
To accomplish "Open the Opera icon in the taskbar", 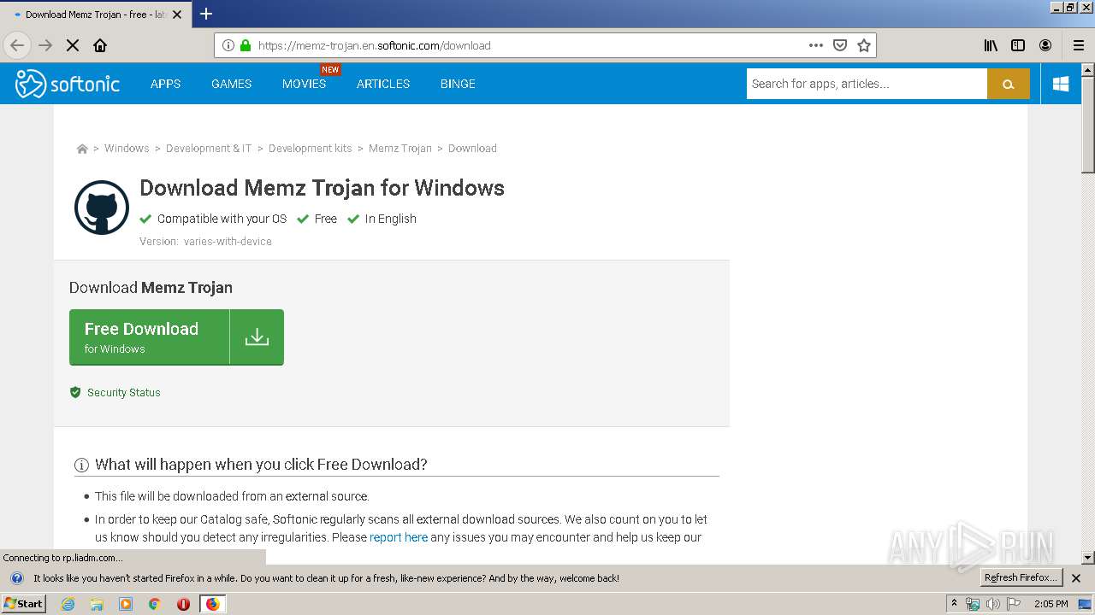I will pyautogui.click(x=183, y=604).
